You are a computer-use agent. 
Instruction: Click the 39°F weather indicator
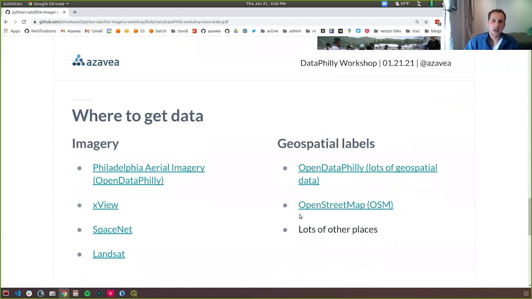[402, 3]
